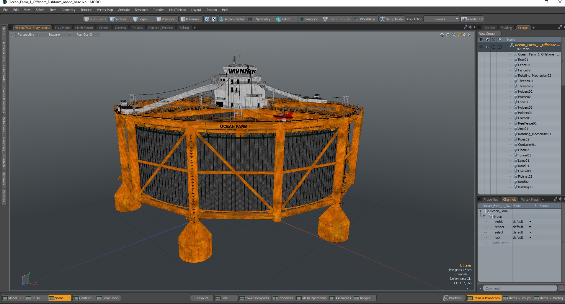Maximize the Groups panel with expand arrows
This screenshot has height=304, width=565.
click(x=560, y=27)
